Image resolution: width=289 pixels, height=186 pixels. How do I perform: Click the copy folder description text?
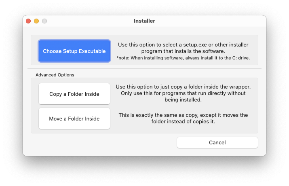(x=183, y=93)
